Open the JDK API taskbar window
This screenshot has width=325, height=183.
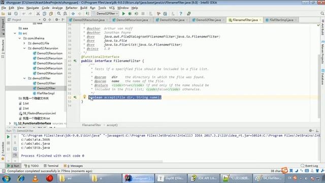point(204,178)
